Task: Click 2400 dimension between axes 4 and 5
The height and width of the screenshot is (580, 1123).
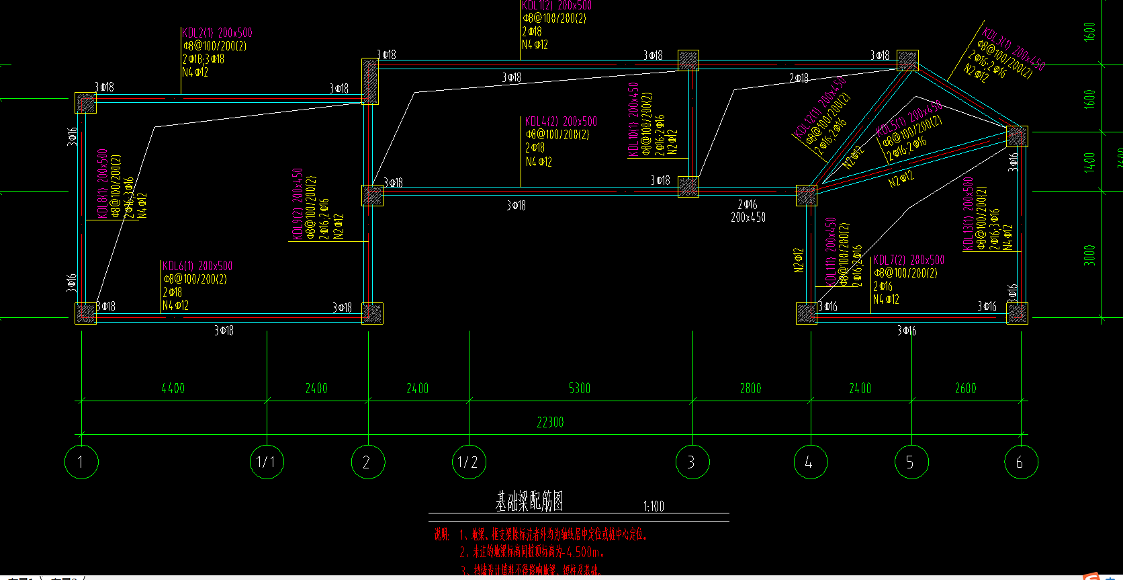Action: (x=860, y=388)
